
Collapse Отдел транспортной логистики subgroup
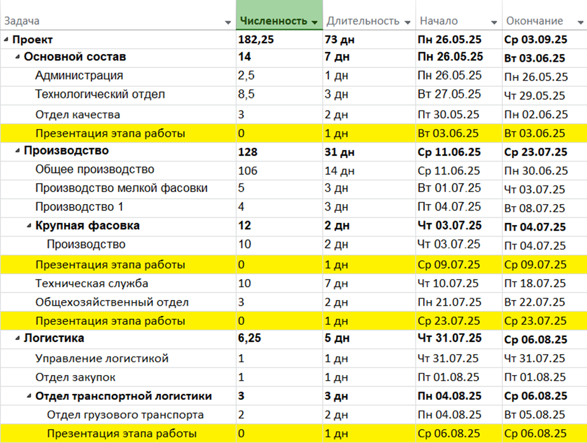tap(29, 397)
